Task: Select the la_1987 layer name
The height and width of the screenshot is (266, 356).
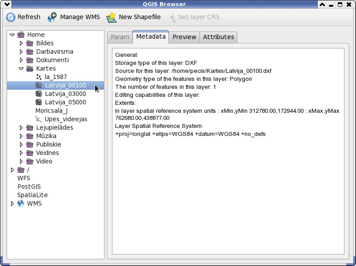Action: point(56,77)
